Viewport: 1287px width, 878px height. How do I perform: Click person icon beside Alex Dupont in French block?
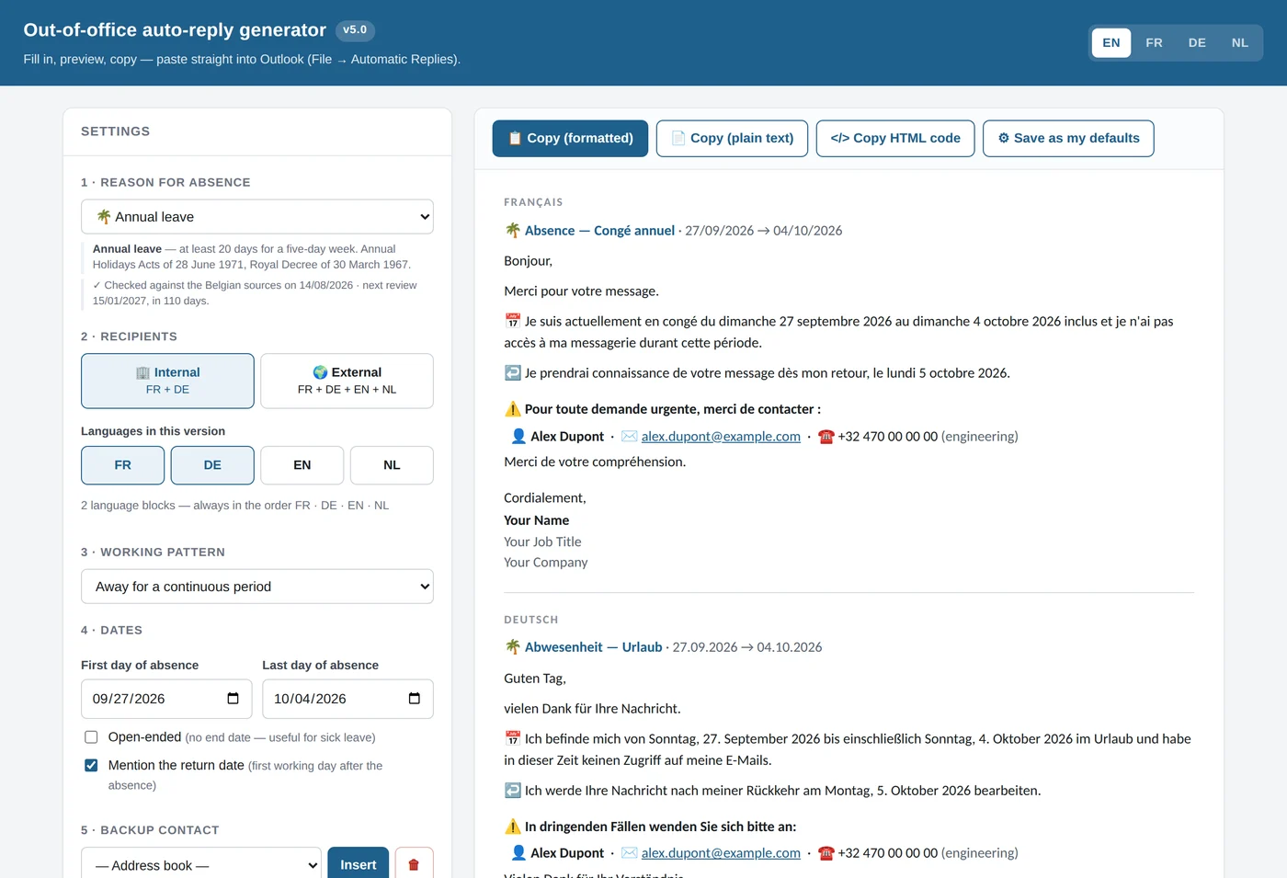point(518,436)
